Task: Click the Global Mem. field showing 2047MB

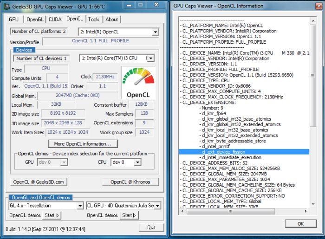Action: 78,96
